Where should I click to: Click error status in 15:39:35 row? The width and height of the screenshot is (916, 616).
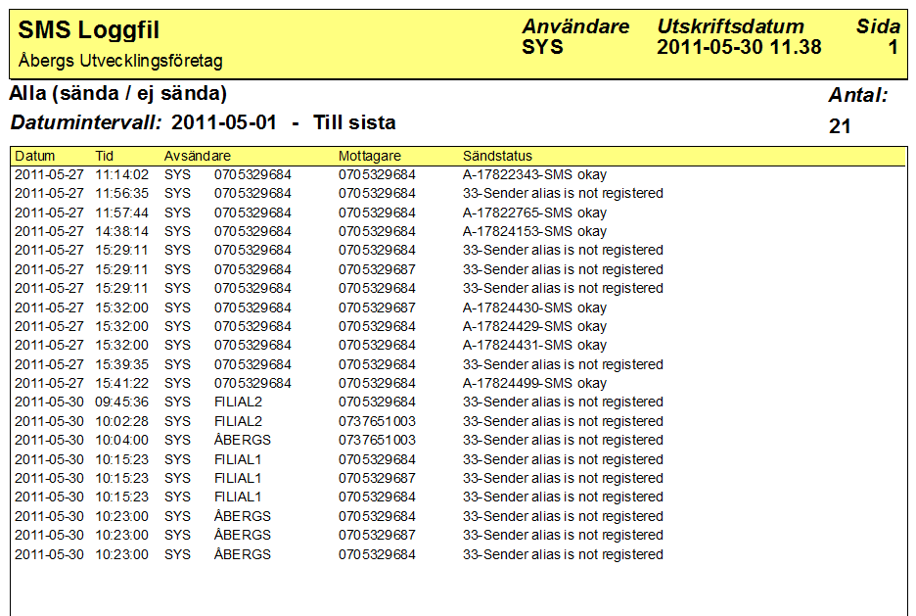(x=563, y=364)
